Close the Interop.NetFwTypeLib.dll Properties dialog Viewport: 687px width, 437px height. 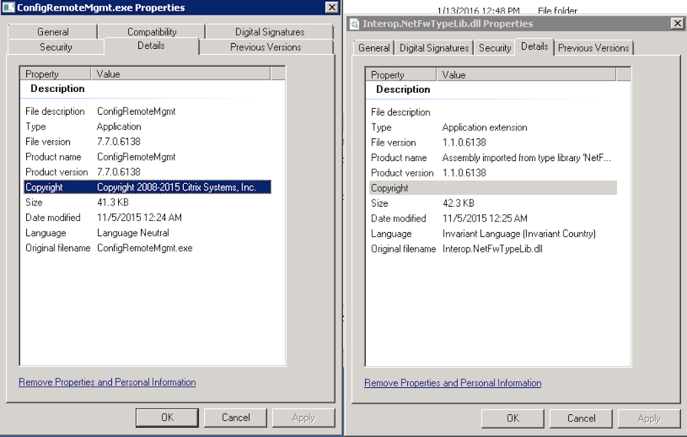(677, 23)
